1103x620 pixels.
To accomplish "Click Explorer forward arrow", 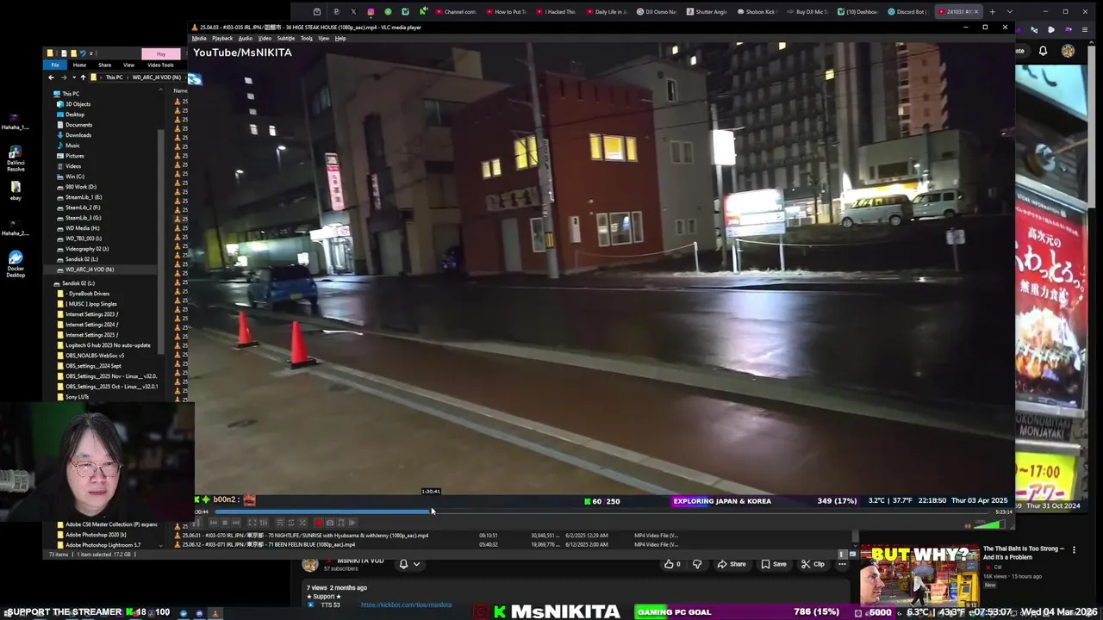I will [64, 77].
